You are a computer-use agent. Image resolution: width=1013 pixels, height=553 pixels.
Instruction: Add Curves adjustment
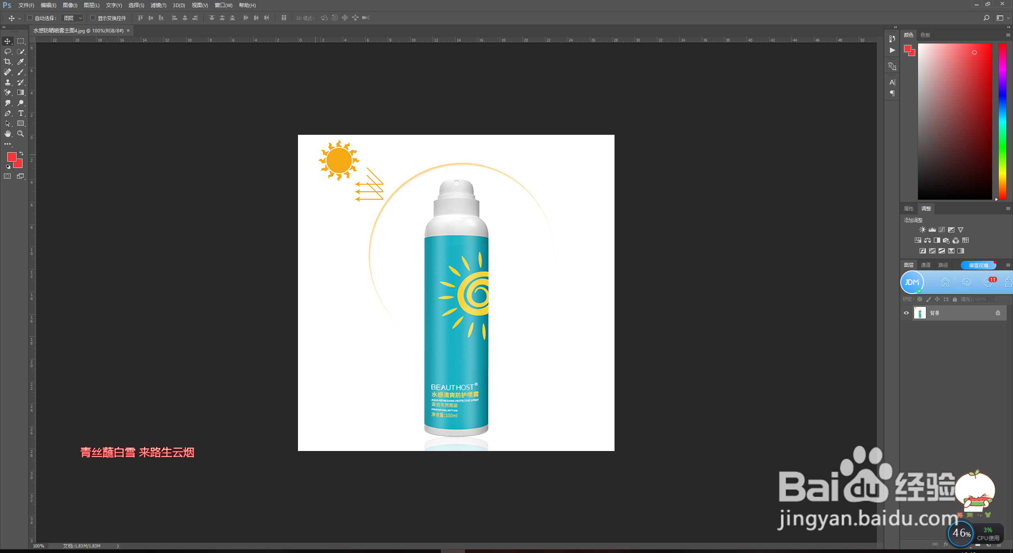(942, 230)
